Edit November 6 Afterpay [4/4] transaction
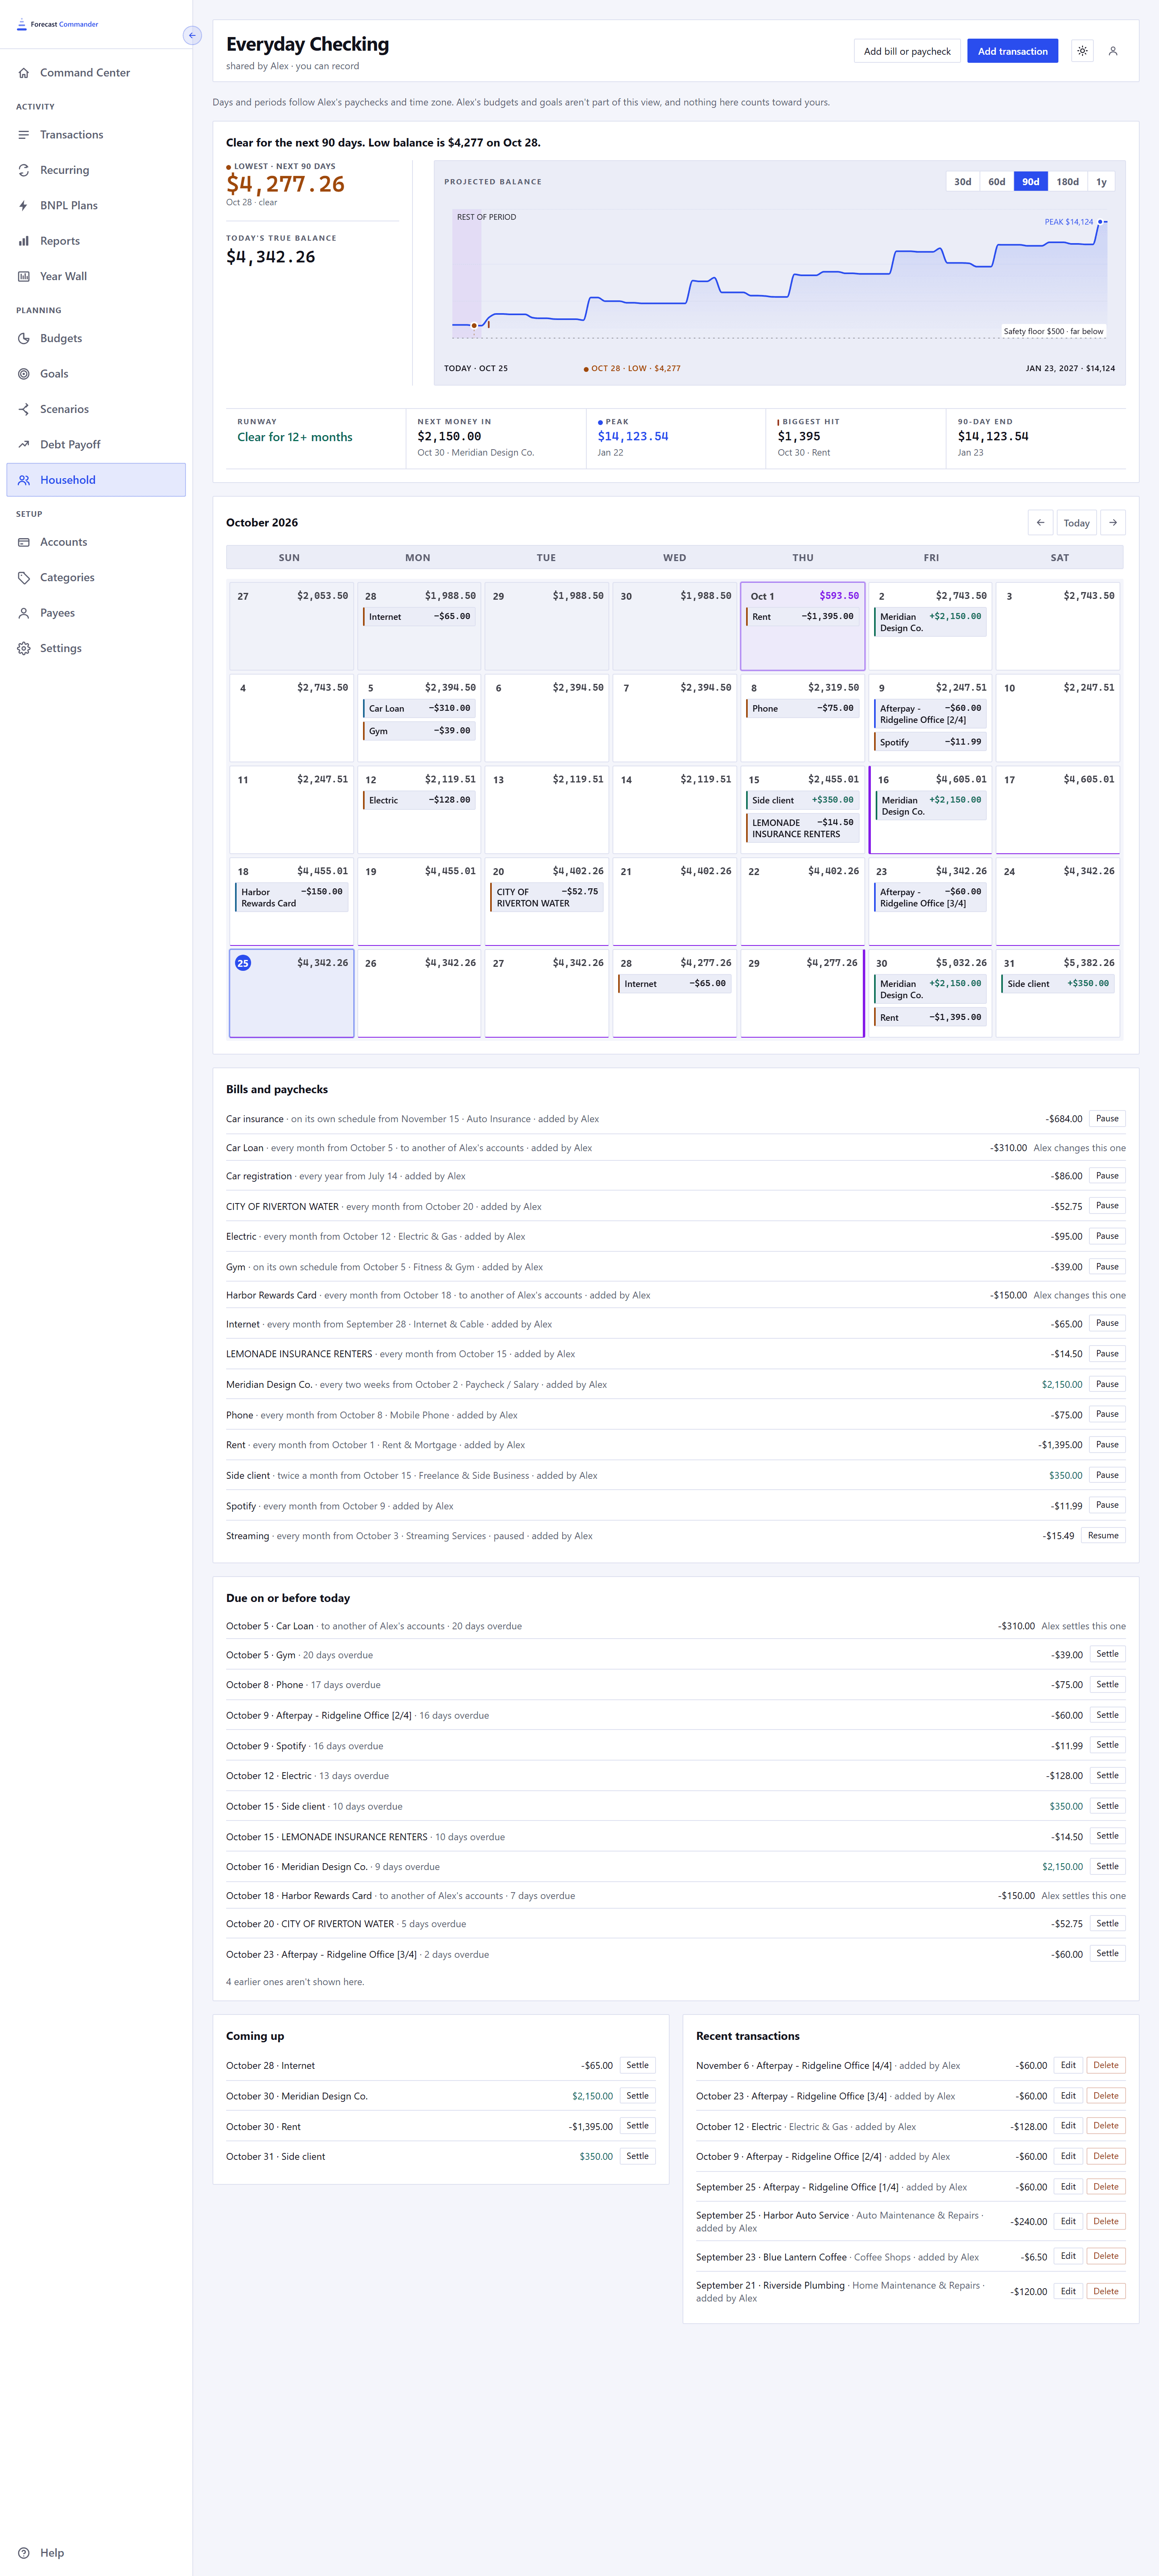Viewport: 1159px width, 2576px height. [x=1068, y=2065]
